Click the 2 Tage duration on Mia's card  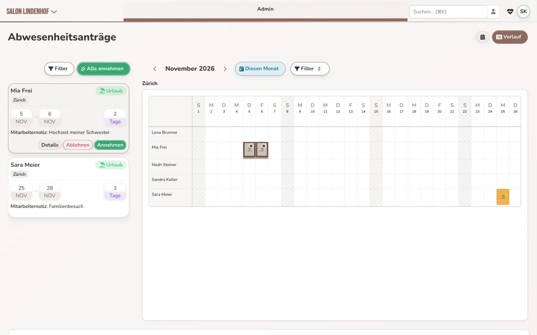115,118
